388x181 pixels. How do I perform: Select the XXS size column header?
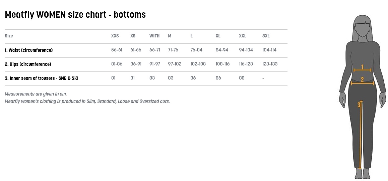(115, 36)
